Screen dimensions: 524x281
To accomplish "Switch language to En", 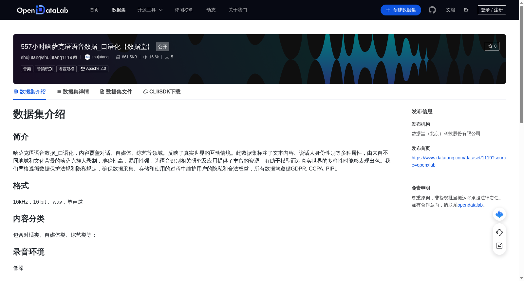I will click(x=467, y=10).
